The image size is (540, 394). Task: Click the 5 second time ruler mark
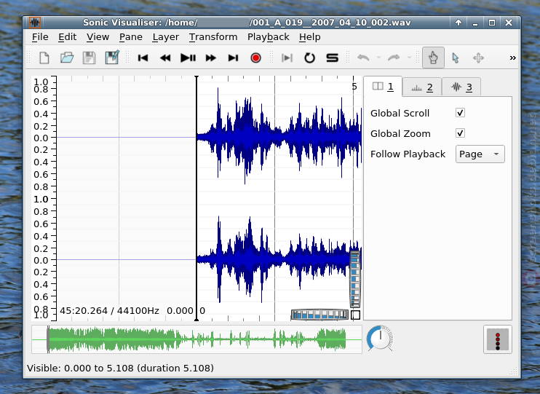tap(354, 87)
